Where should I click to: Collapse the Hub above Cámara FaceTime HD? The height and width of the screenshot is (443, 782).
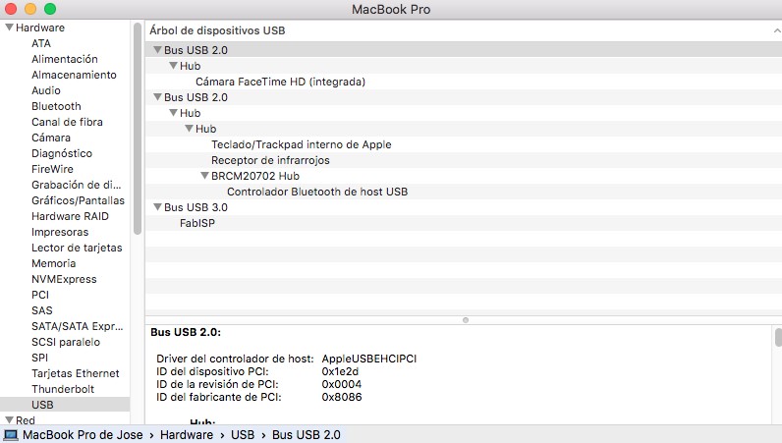[x=174, y=66]
